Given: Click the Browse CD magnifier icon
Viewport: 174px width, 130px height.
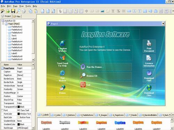Looking at the screenshot, I should click(83, 76).
